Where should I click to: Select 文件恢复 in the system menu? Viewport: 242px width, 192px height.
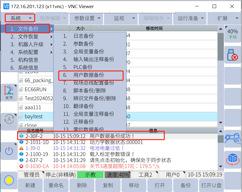click(28, 37)
